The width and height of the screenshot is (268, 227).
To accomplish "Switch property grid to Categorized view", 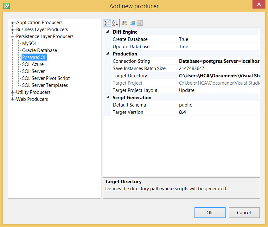I will 107,23.
